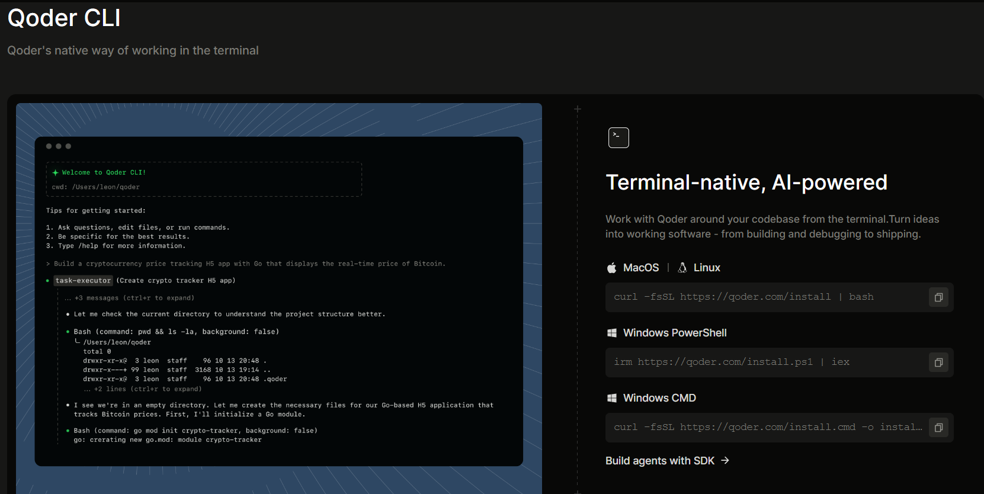
Task: Click the arrow next to Build agents with SDK
Action: tap(725, 460)
